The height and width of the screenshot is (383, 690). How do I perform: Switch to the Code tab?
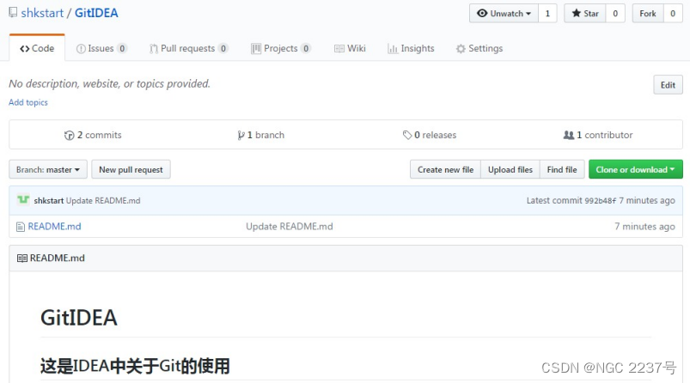[37, 48]
